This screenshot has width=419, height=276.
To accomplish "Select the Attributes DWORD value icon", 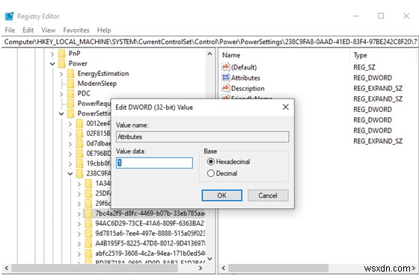I will pos(225,78).
